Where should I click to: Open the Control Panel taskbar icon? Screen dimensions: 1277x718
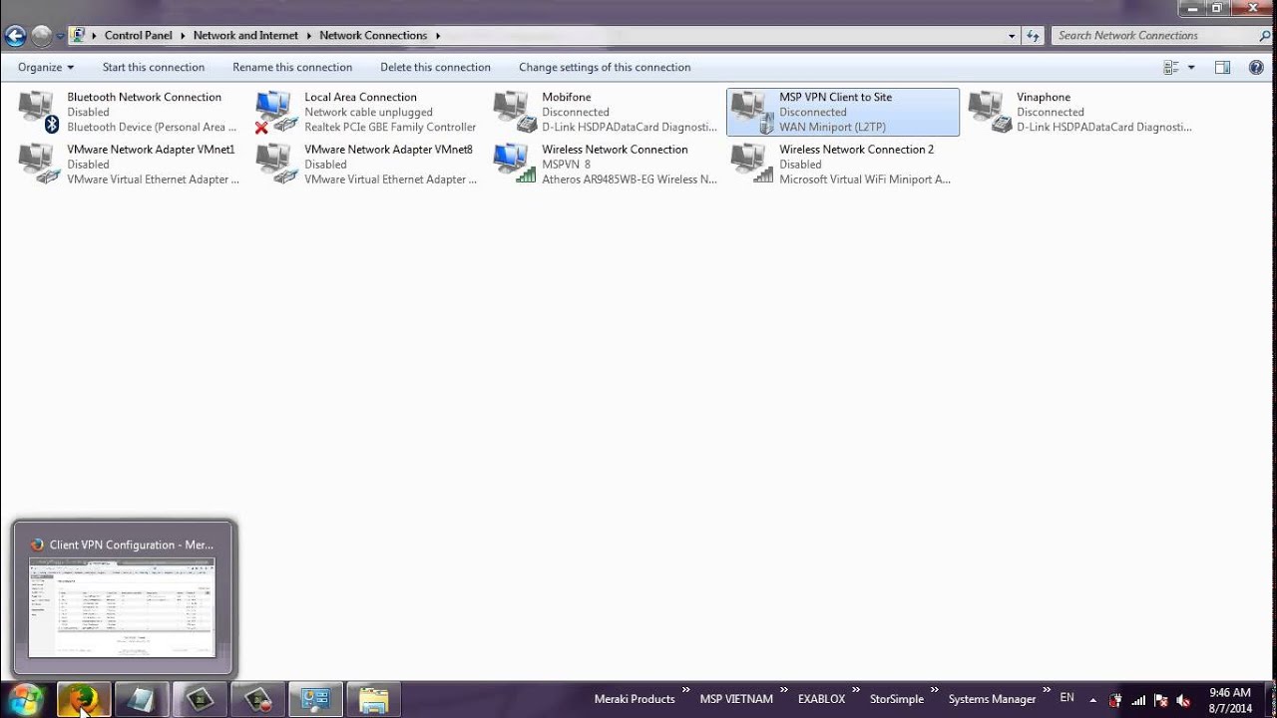(x=315, y=700)
